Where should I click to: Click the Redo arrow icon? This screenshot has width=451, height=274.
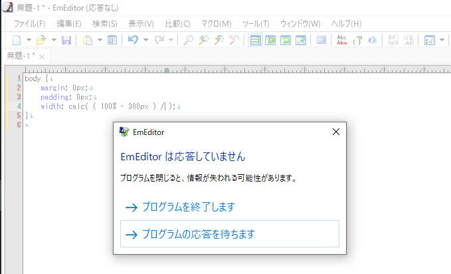(159, 40)
